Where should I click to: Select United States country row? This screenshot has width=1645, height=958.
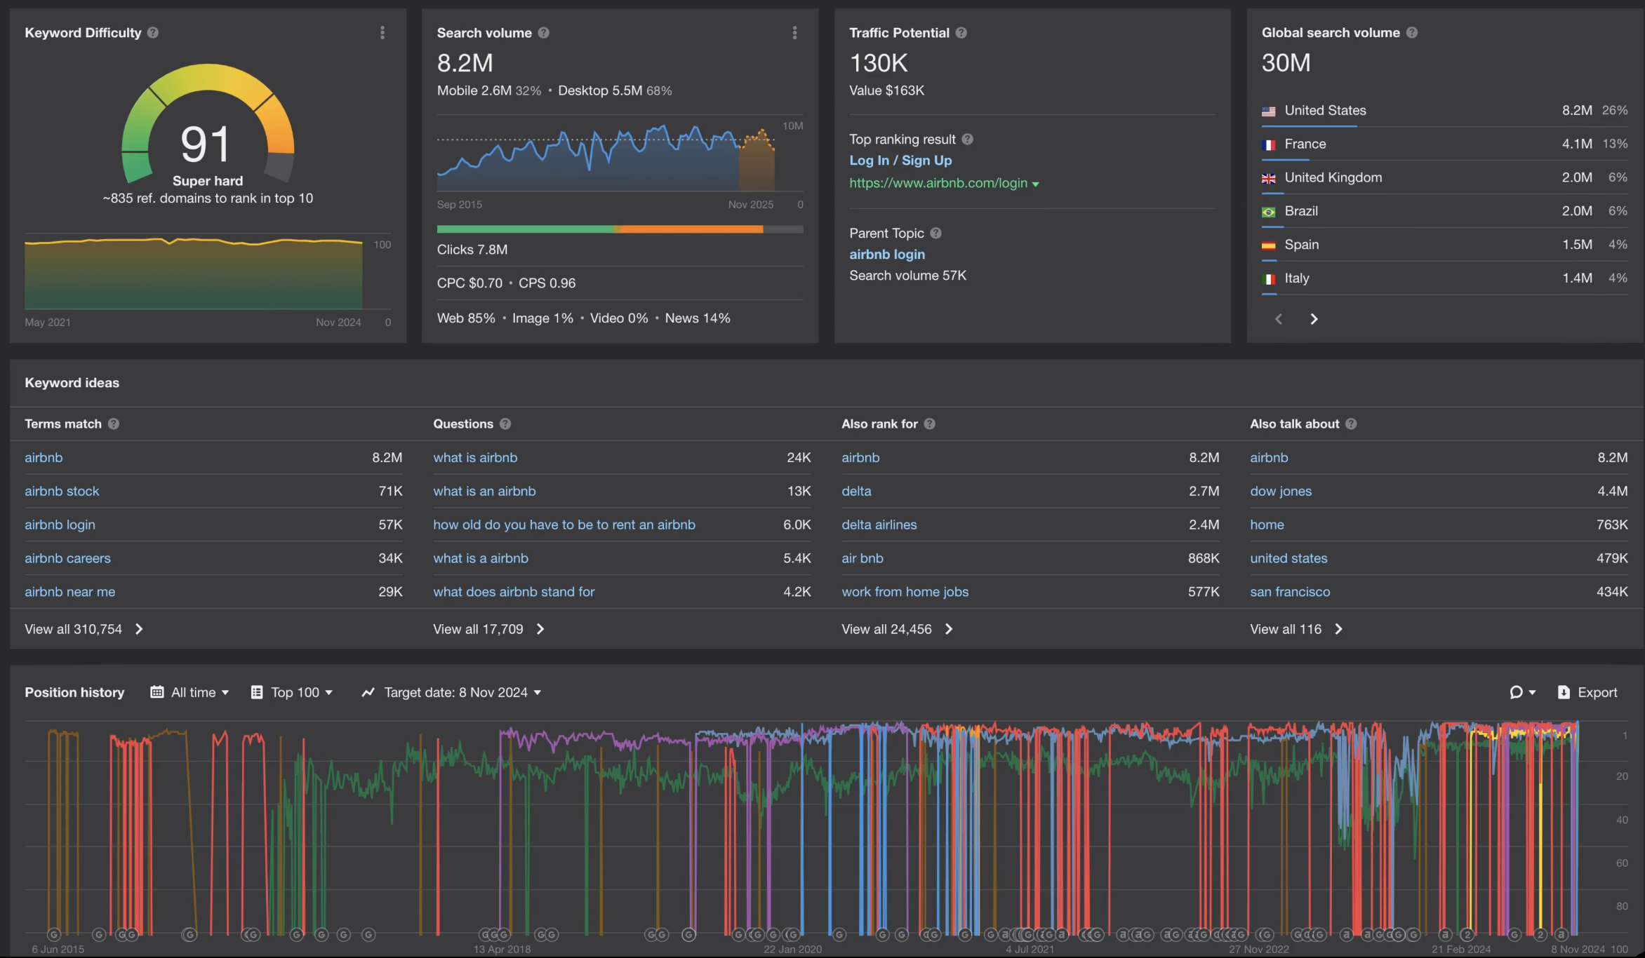pos(1444,110)
